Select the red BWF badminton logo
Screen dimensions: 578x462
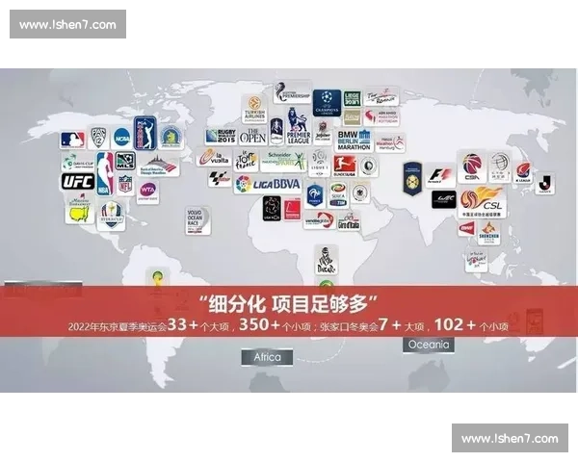click(x=466, y=228)
